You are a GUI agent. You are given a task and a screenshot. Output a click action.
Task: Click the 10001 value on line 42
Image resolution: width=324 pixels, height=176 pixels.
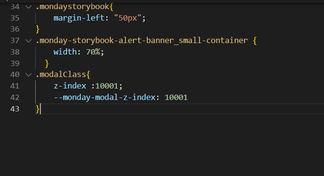point(176,98)
